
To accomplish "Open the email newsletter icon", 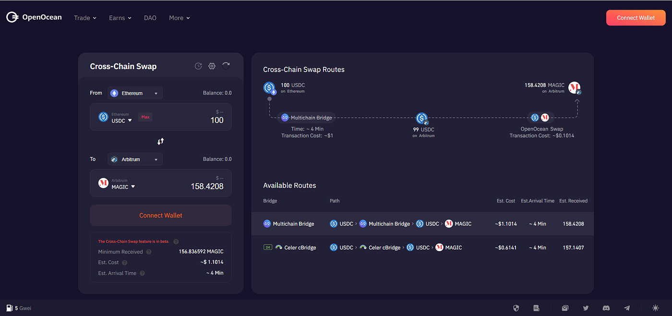I will [x=565, y=308].
